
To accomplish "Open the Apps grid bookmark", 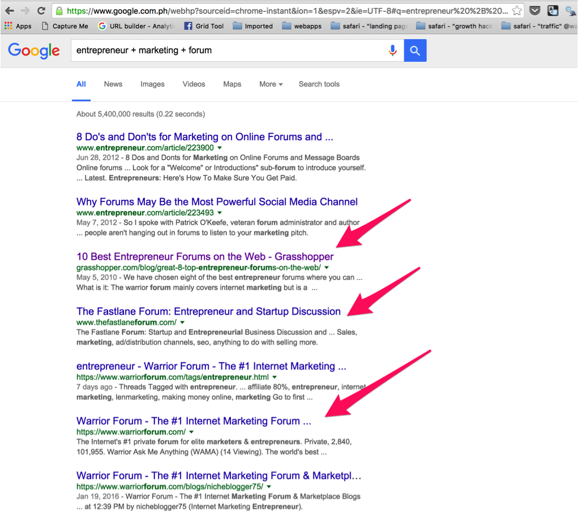I will click(x=18, y=26).
